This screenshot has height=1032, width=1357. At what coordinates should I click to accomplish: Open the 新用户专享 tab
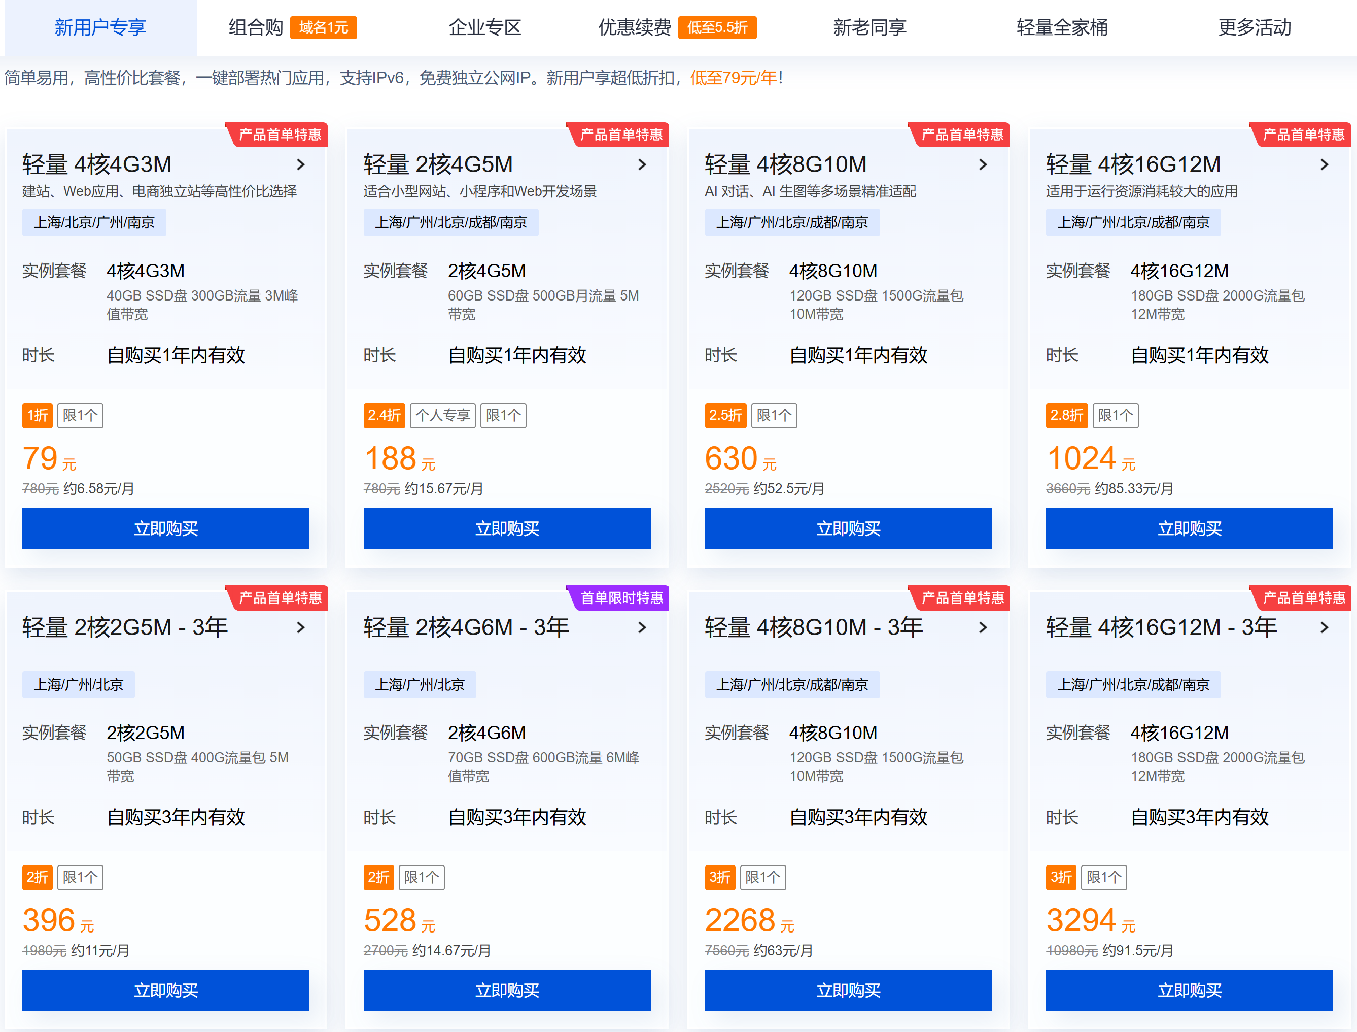click(100, 27)
